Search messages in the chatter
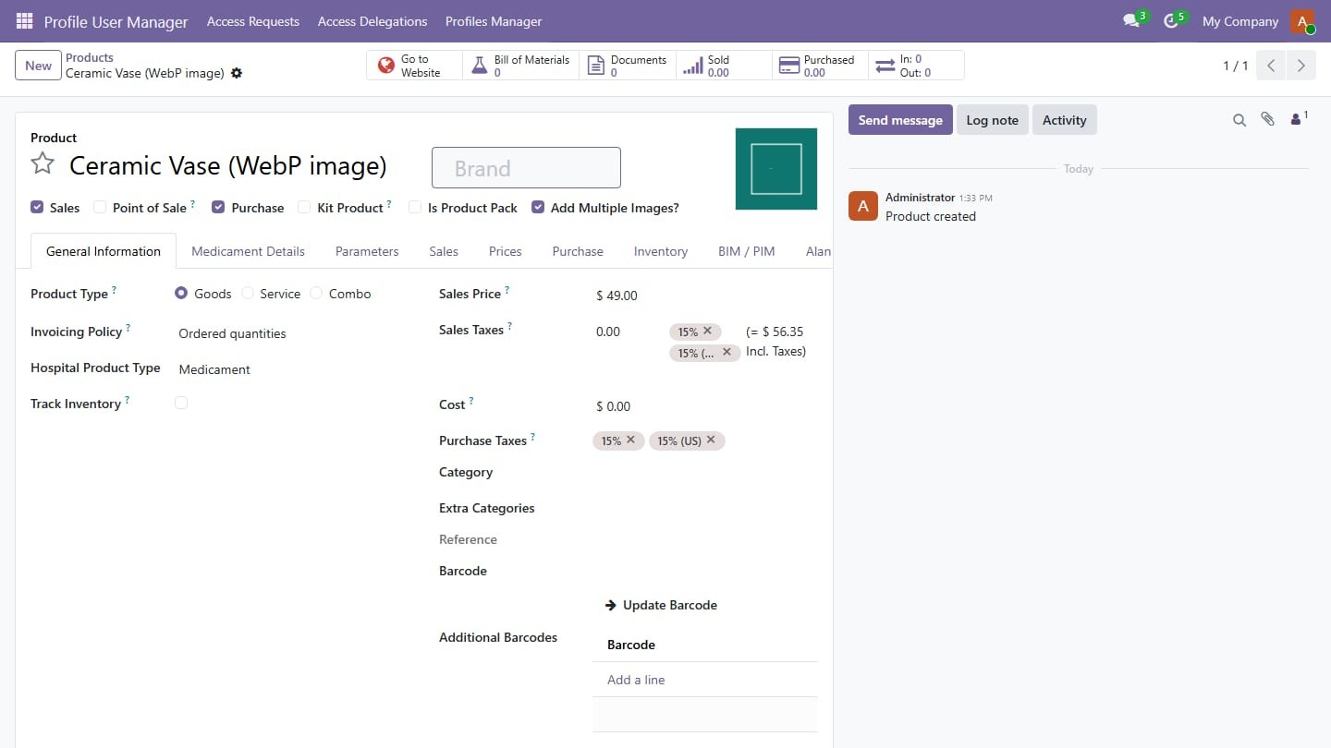Image resolution: width=1331 pixels, height=748 pixels. pos(1239,120)
